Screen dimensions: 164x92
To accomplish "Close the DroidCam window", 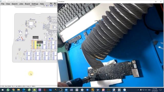I will pos(161,2).
